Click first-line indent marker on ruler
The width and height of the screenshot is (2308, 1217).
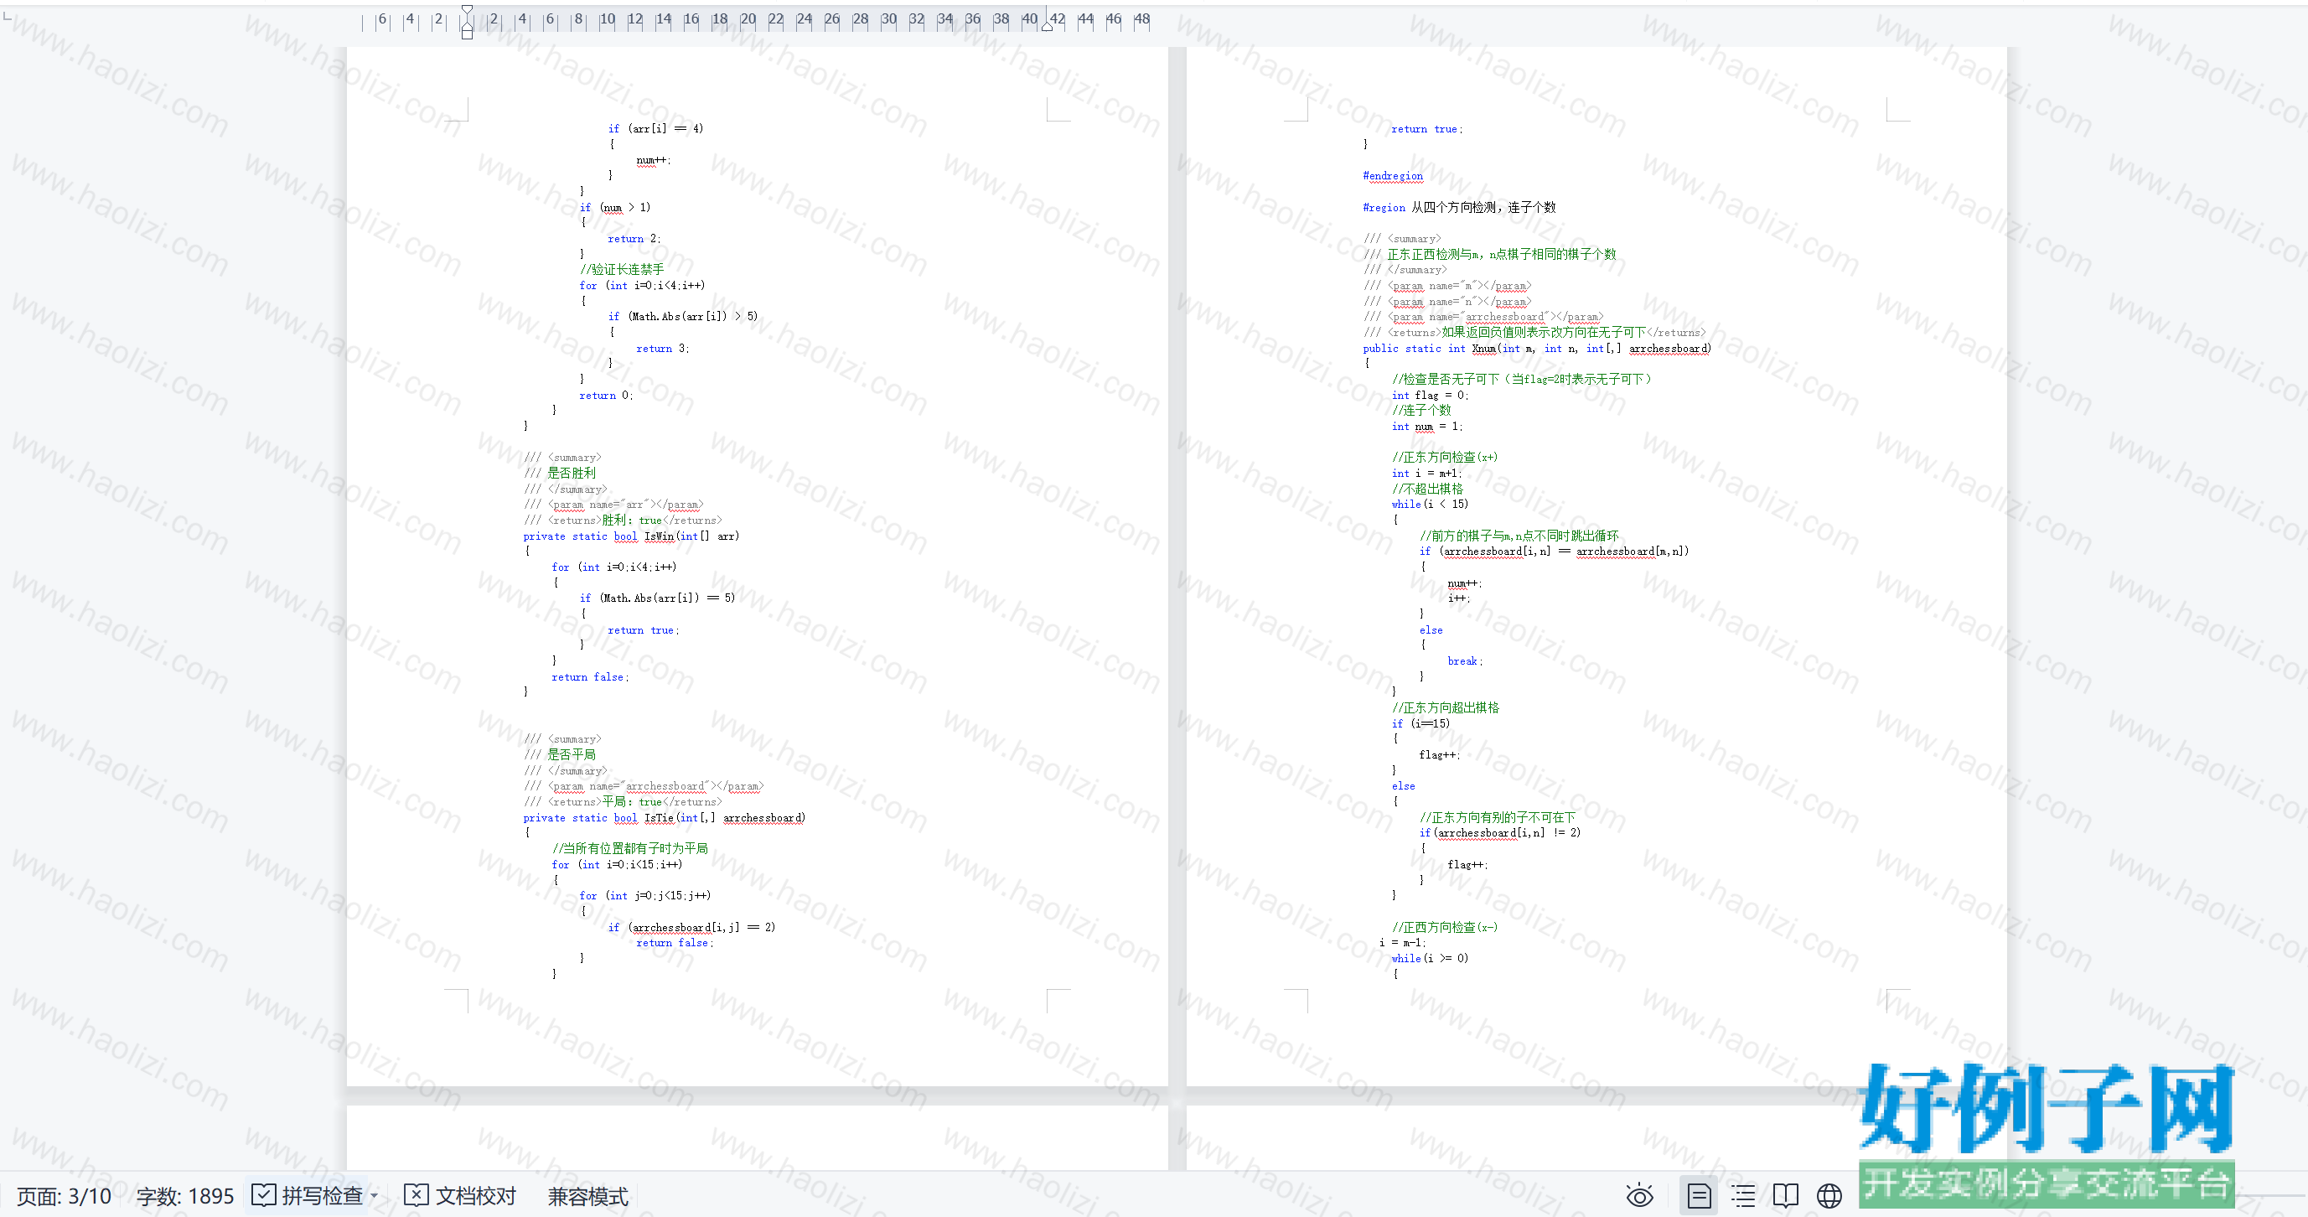(467, 10)
